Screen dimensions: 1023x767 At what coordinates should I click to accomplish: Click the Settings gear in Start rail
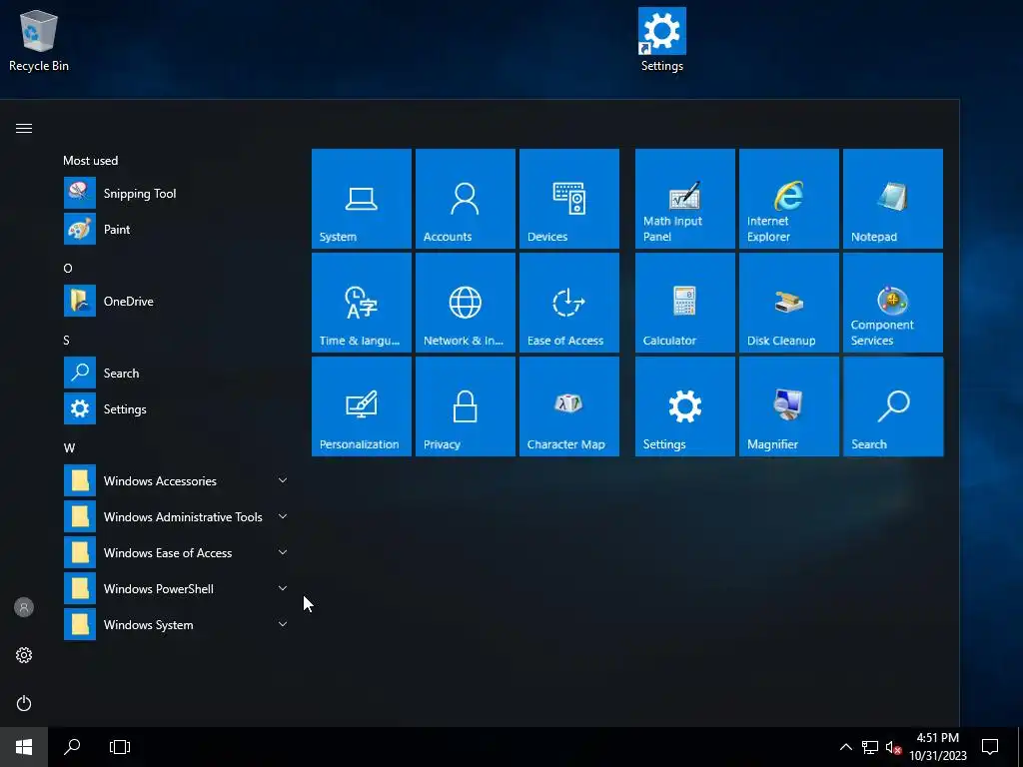pos(24,655)
